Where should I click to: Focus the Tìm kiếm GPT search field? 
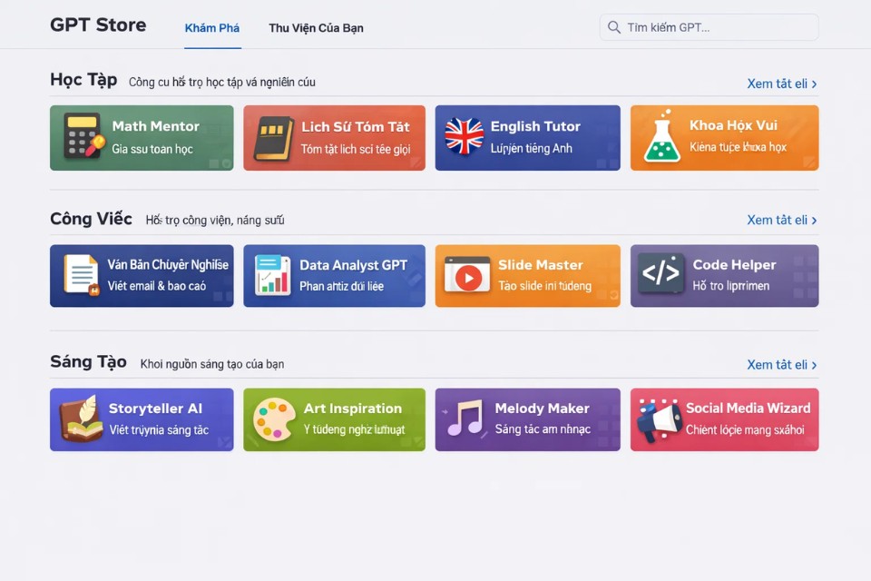tap(717, 27)
